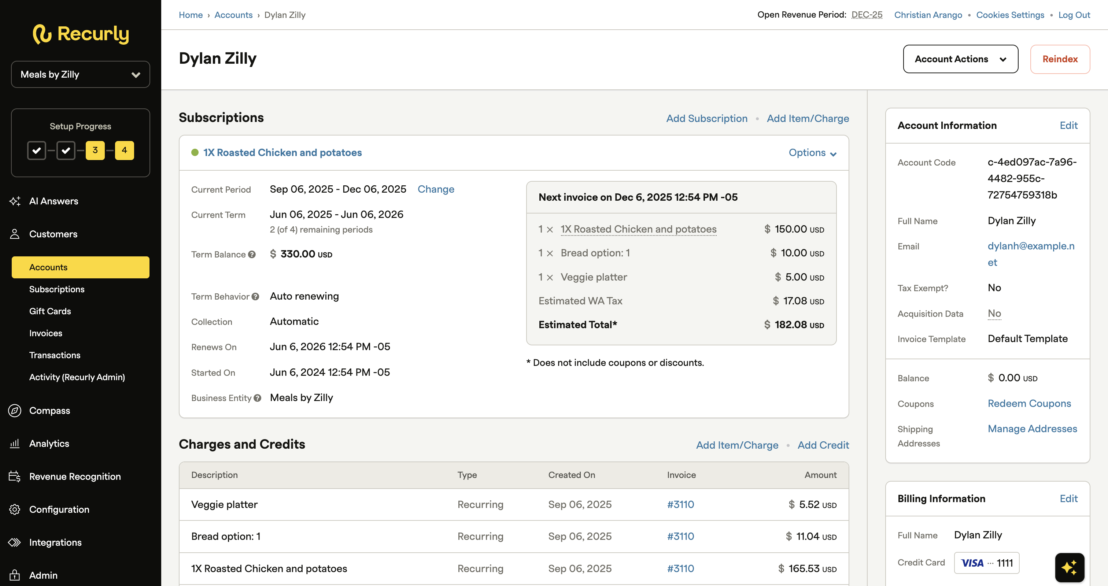Image resolution: width=1108 pixels, height=586 pixels.
Task: Open Configuration via the gear icon
Action: 15,509
